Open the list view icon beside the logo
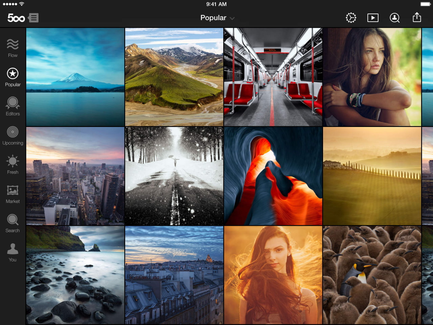Screen dimensions: 433x325 pyautogui.click(x=33, y=18)
